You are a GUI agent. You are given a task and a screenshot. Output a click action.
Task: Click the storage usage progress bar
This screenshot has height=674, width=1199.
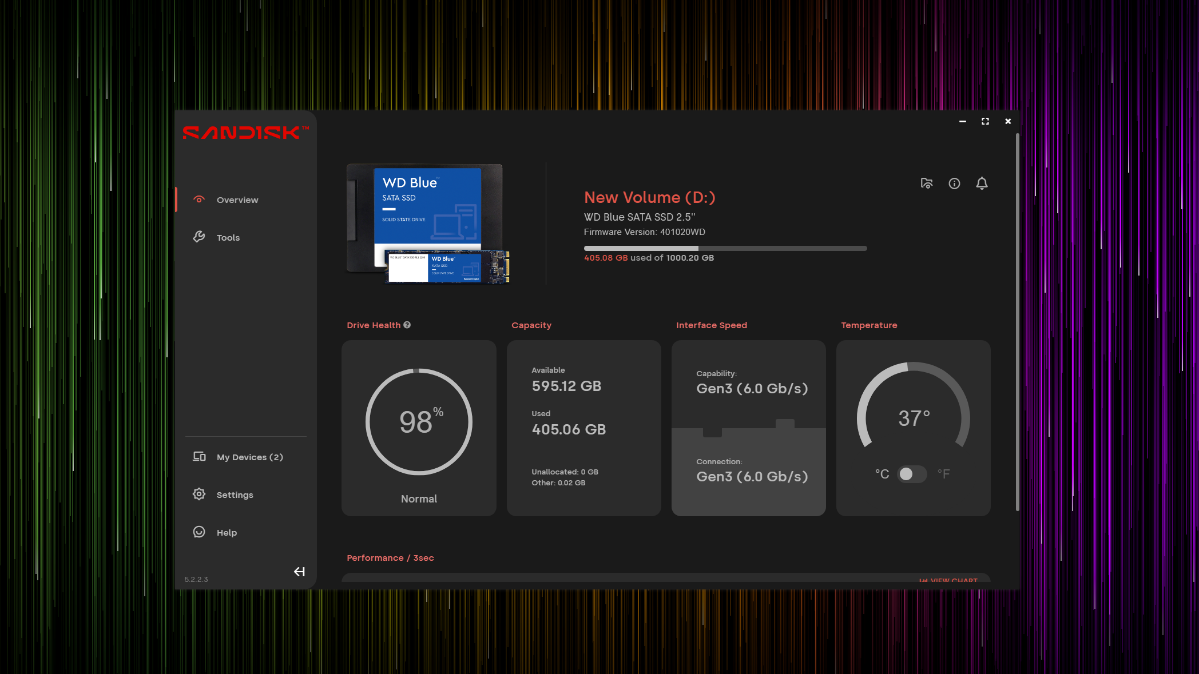(x=725, y=248)
